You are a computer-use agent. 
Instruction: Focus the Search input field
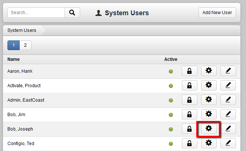[36, 13]
